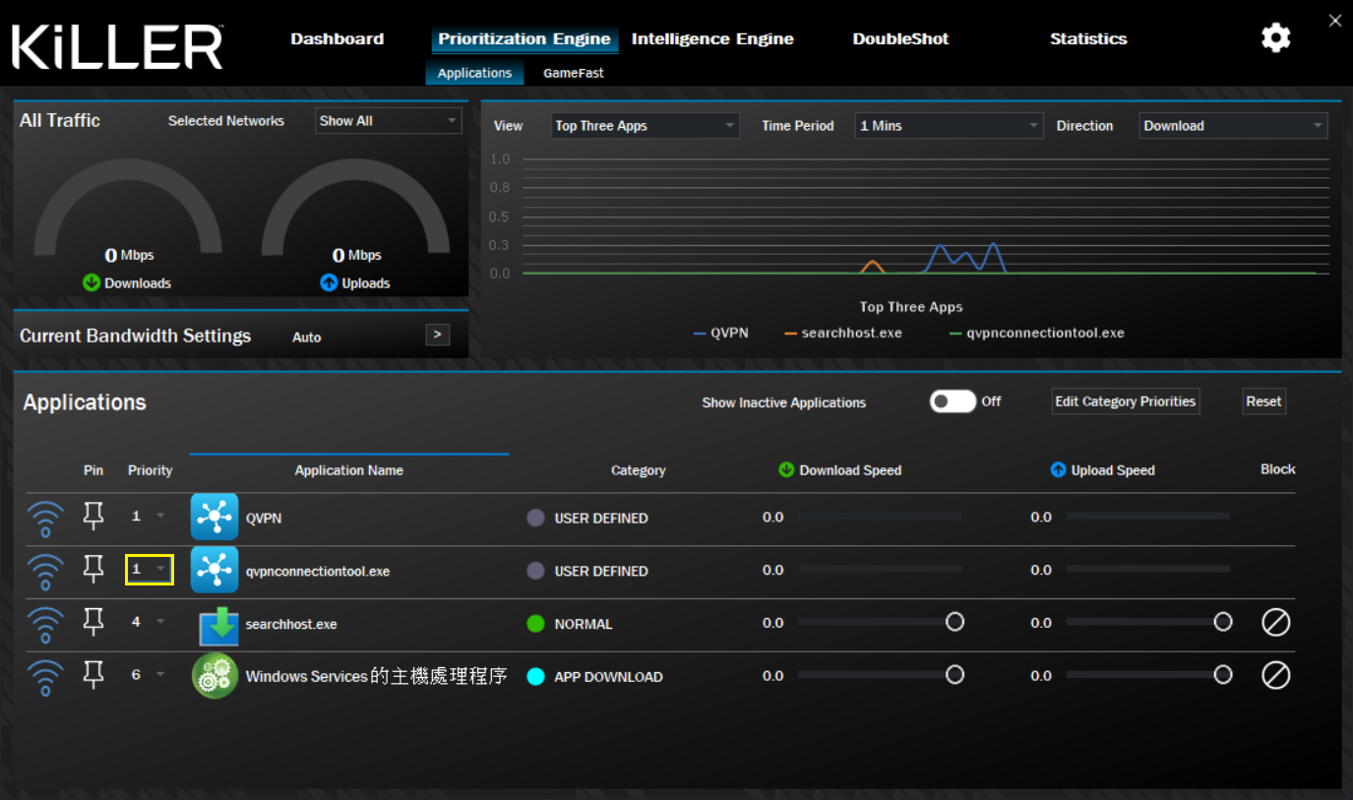The width and height of the screenshot is (1353, 800).
Task: Adjust the download speed slider for searchhost.exe
Action: (953, 621)
